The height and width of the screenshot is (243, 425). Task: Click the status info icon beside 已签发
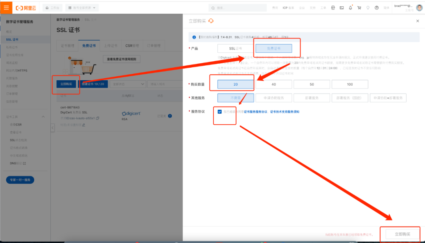pos(170,116)
